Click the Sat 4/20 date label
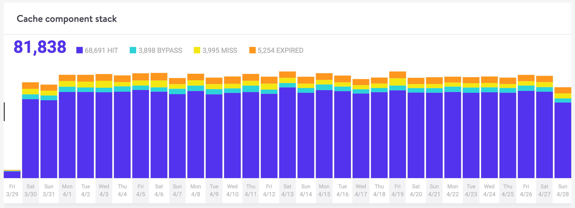Viewport: 575px width, 208px height. click(x=416, y=190)
